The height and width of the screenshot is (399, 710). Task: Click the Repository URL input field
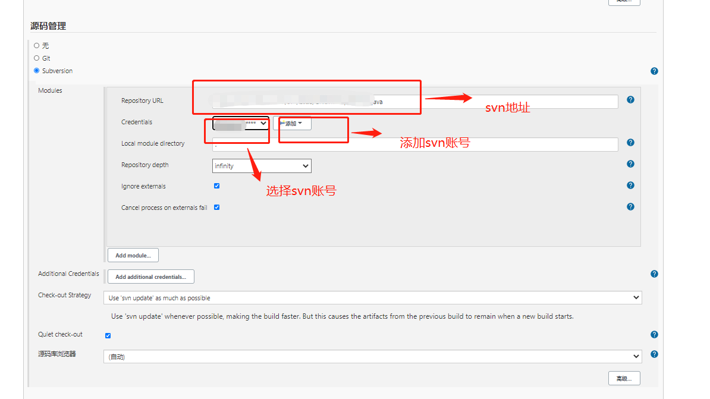[x=415, y=102]
